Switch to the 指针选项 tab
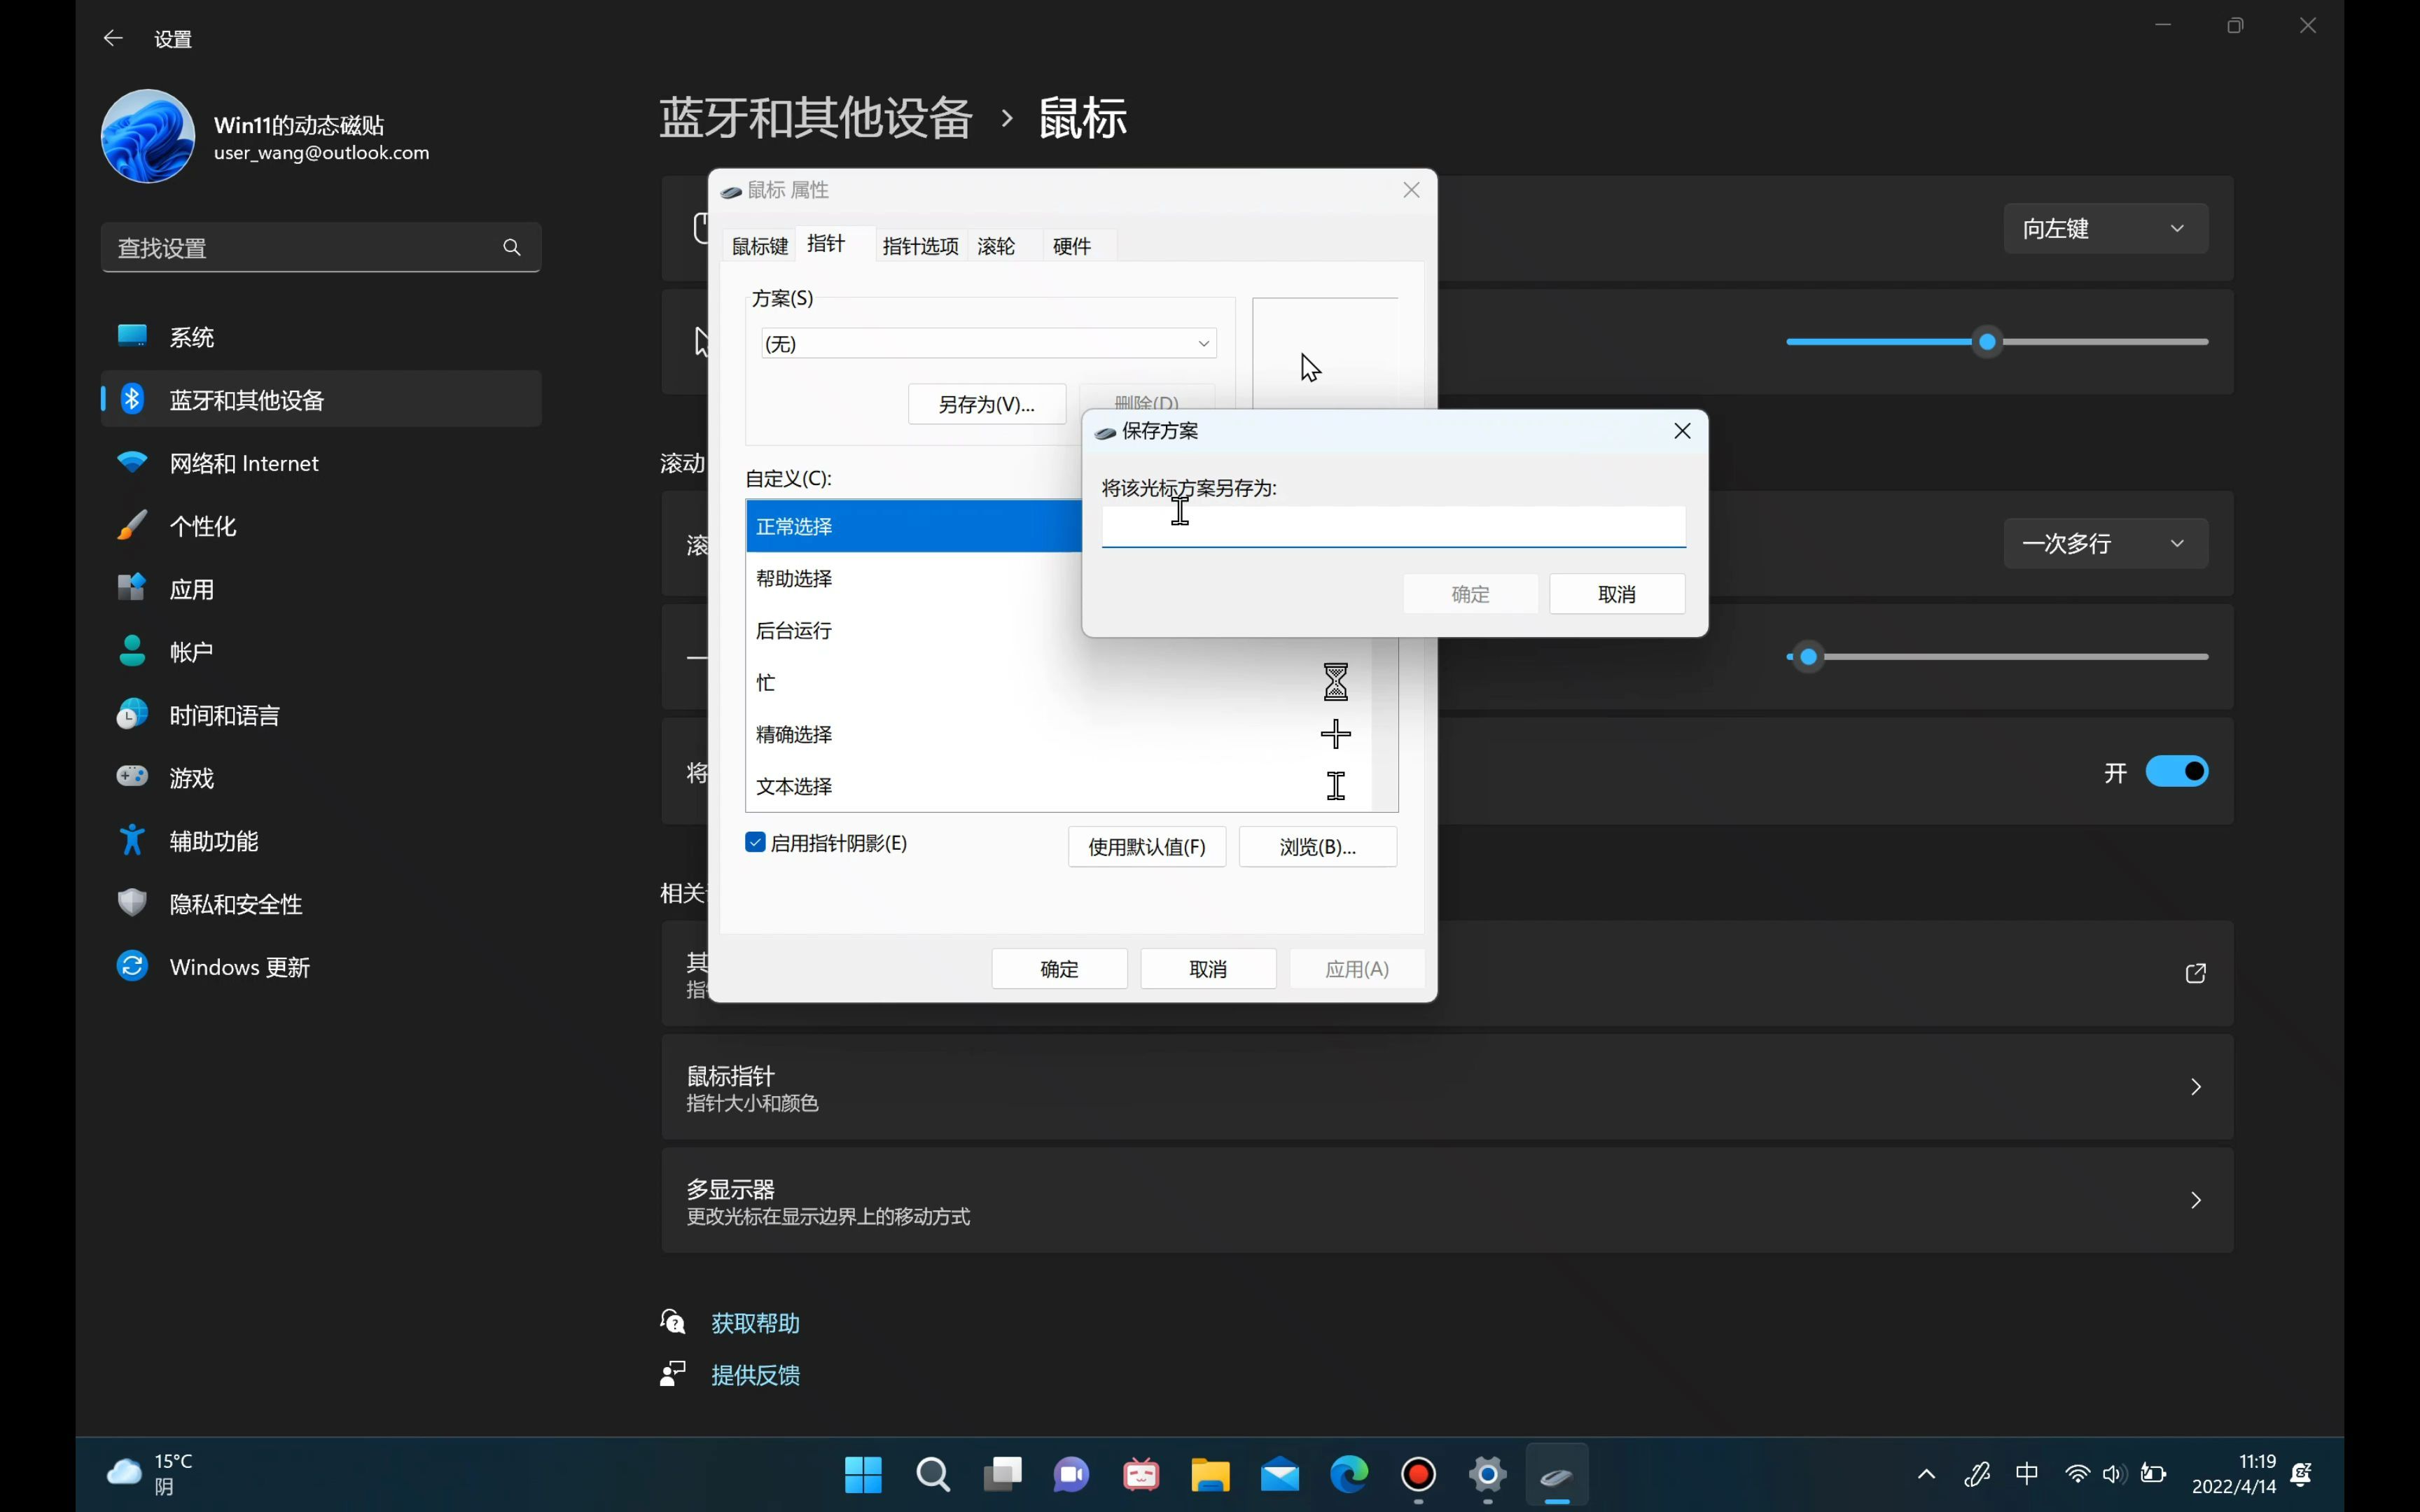Image resolution: width=2420 pixels, height=1512 pixels. (919, 245)
